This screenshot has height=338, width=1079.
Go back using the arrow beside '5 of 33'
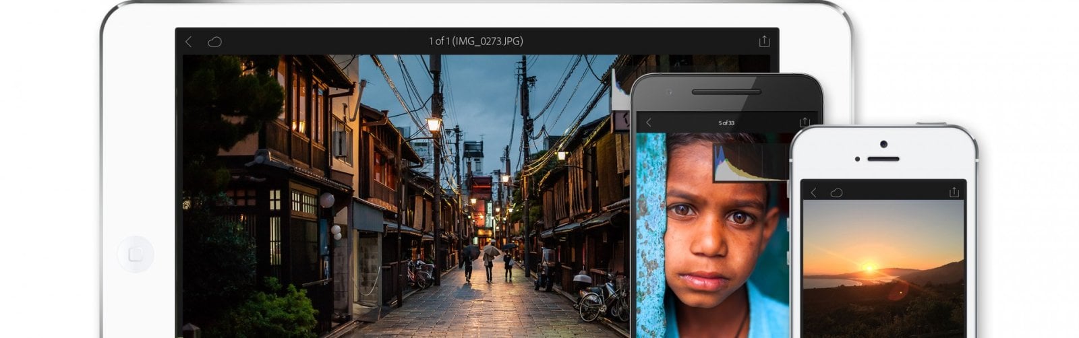click(649, 123)
